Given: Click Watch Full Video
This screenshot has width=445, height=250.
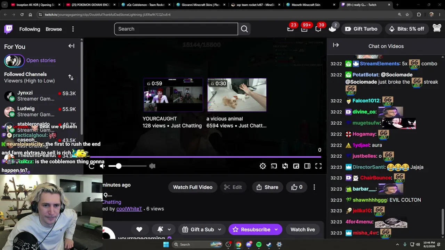Looking at the screenshot, I should (x=193, y=187).
